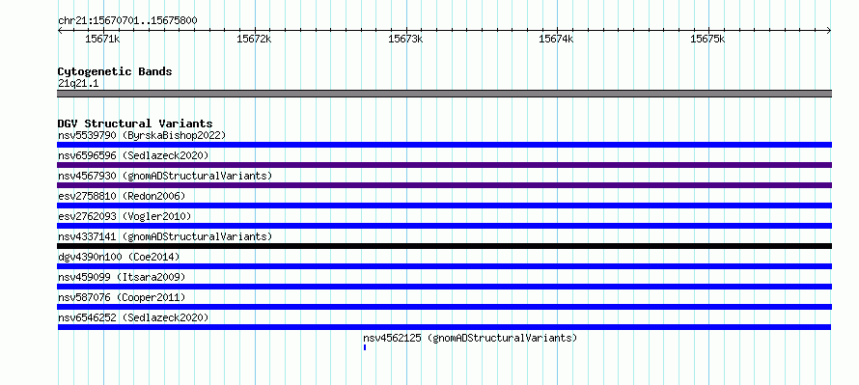This screenshot has width=859, height=385.
Task: Open the esv2762093 (Vogler2010) label
Action: (x=125, y=216)
